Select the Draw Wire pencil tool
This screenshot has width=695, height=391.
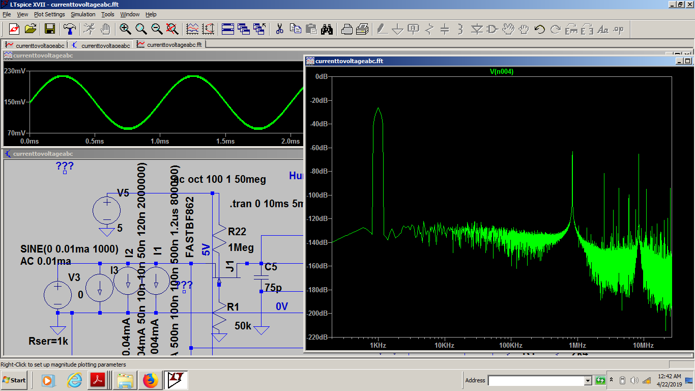[x=382, y=29]
